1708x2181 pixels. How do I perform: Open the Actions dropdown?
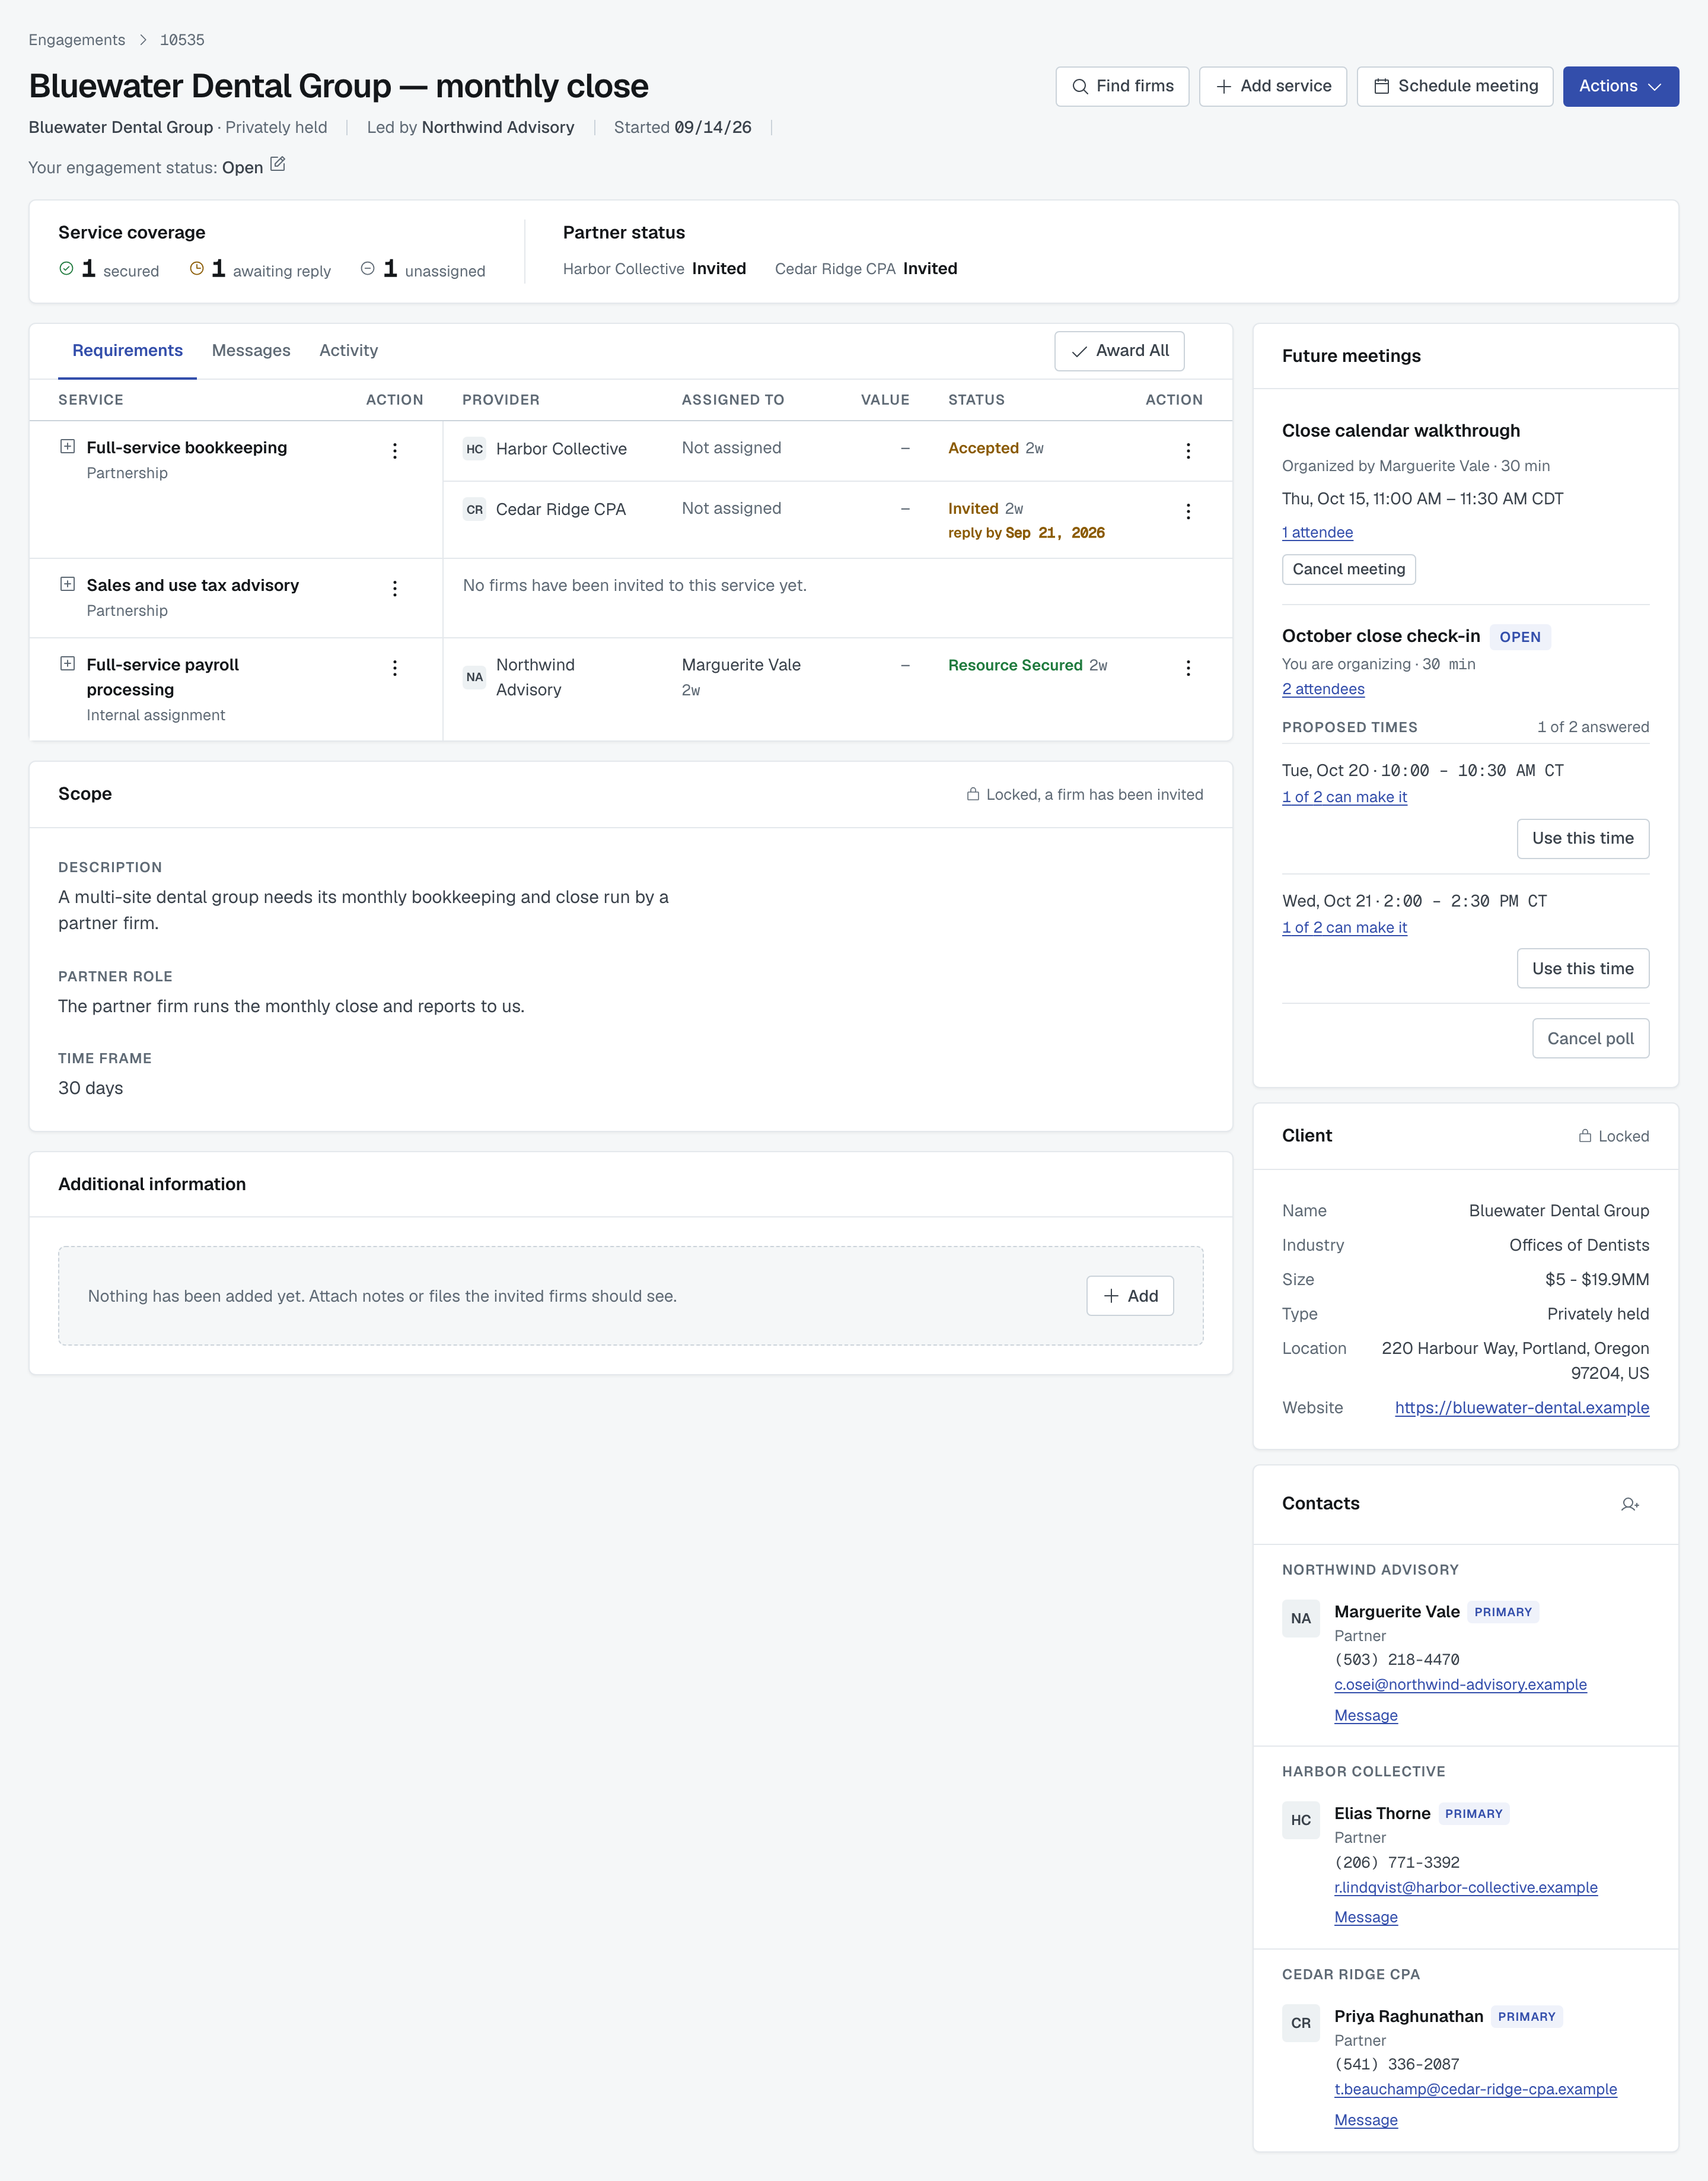tap(1620, 86)
